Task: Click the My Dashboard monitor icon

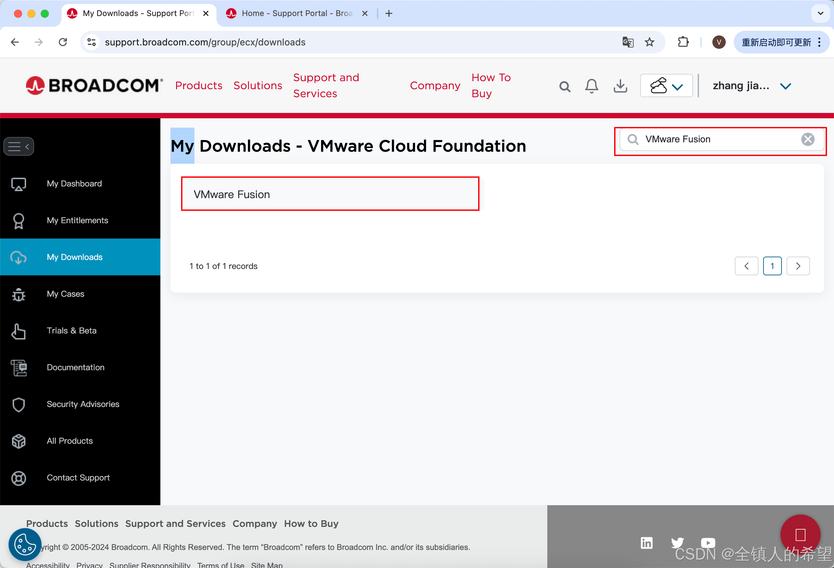Action: pyautogui.click(x=19, y=184)
